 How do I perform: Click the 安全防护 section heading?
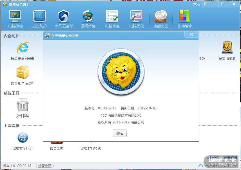12,36
